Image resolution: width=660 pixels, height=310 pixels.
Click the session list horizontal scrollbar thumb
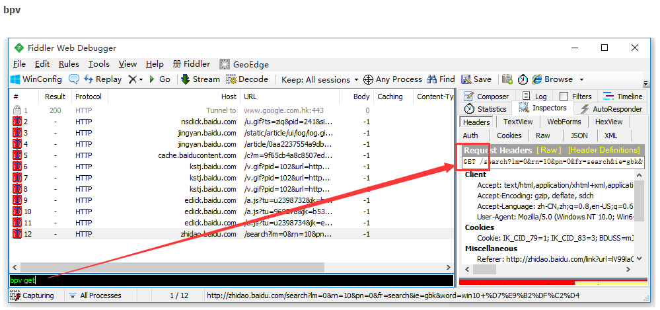(x=172, y=268)
